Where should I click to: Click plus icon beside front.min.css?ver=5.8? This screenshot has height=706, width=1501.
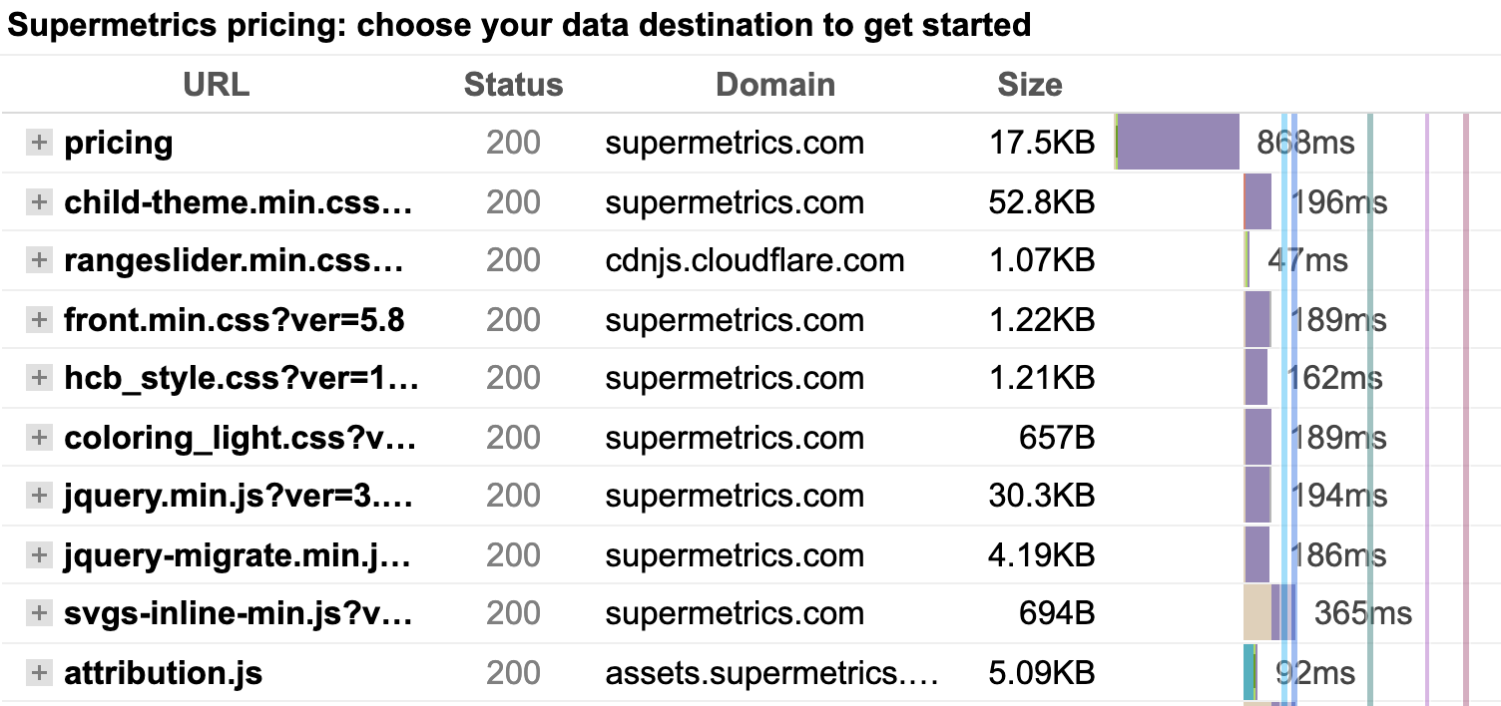[x=38, y=320]
